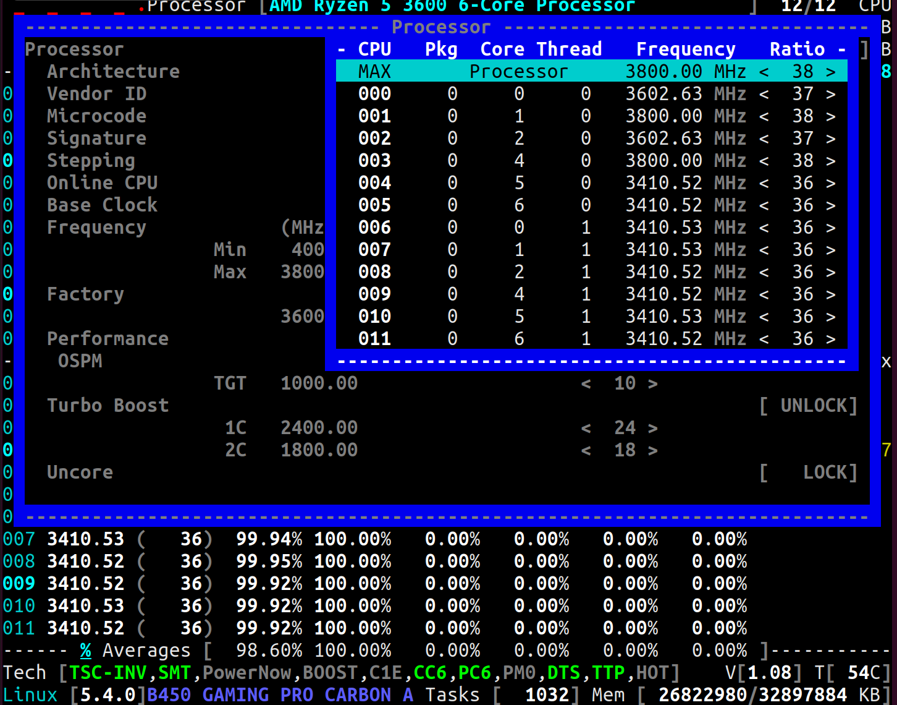Decrease MAX row ratio with the < arrow

click(x=764, y=72)
